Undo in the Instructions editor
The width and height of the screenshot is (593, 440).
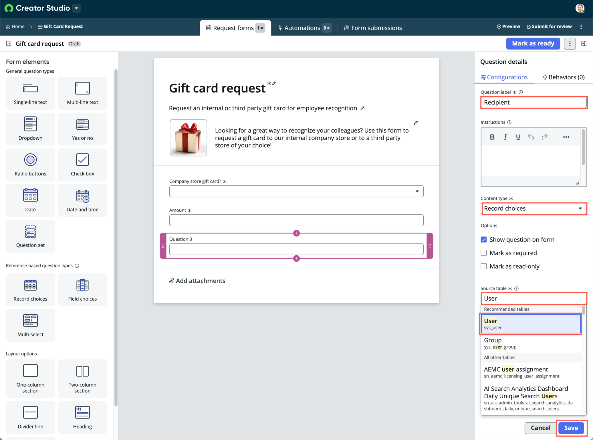(x=531, y=137)
